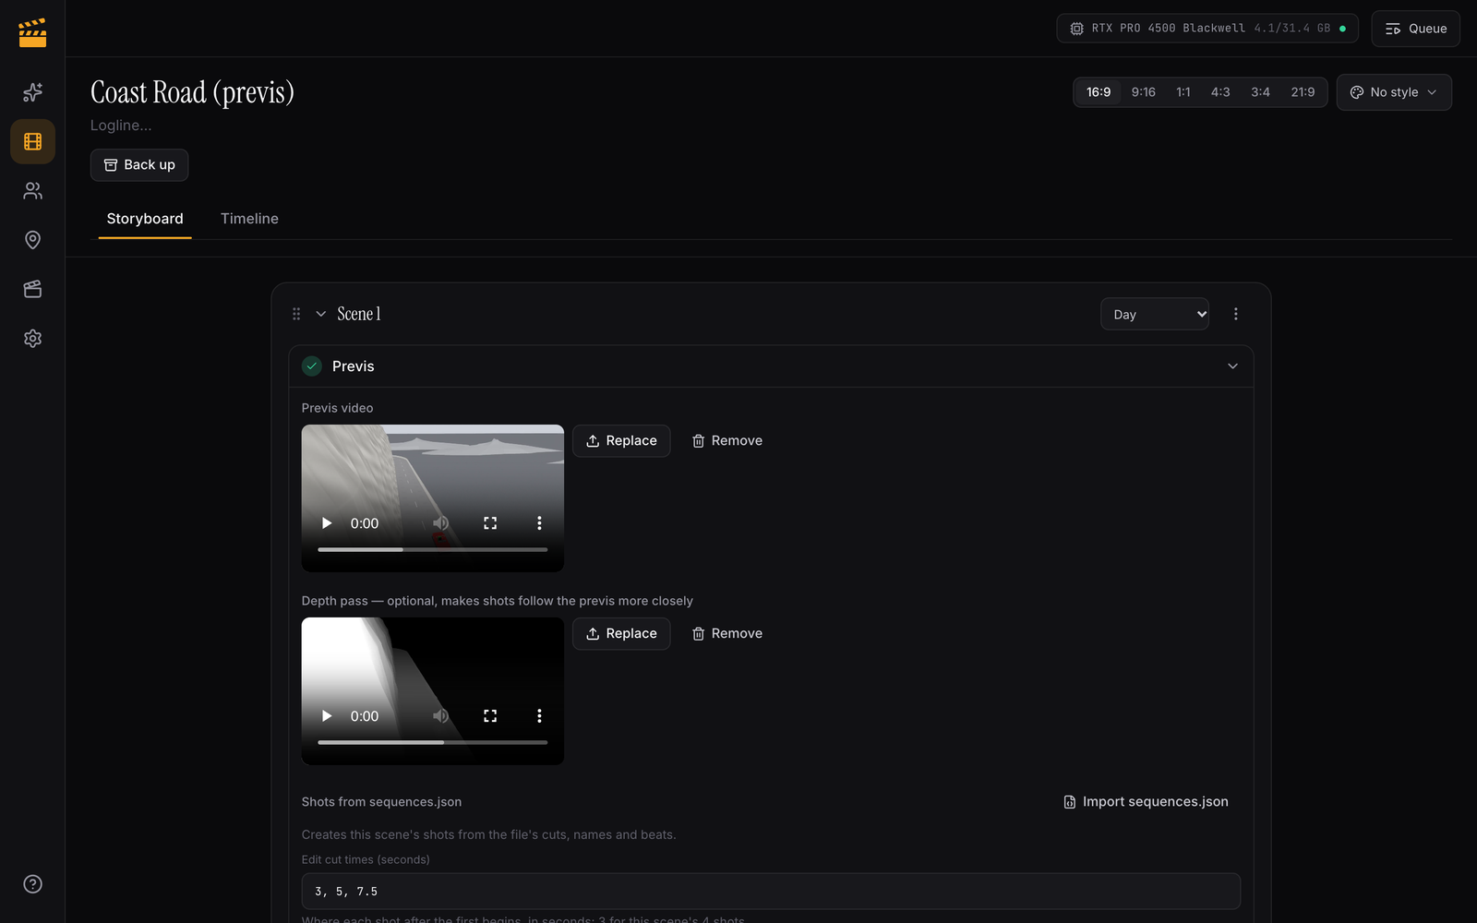1477x923 pixels.
Task: Open the film strip projects page
Action: pyautogui.click(x=32, y=141)
